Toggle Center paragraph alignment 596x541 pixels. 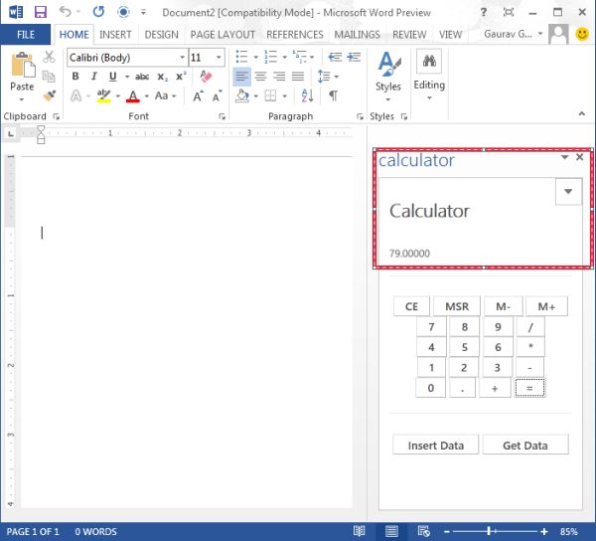click(260, 77)
